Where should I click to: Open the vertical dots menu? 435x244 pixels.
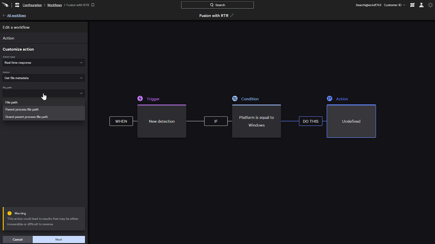coord(12,5)
